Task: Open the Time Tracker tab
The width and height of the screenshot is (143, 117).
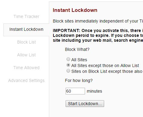Action: pos(26,16)
